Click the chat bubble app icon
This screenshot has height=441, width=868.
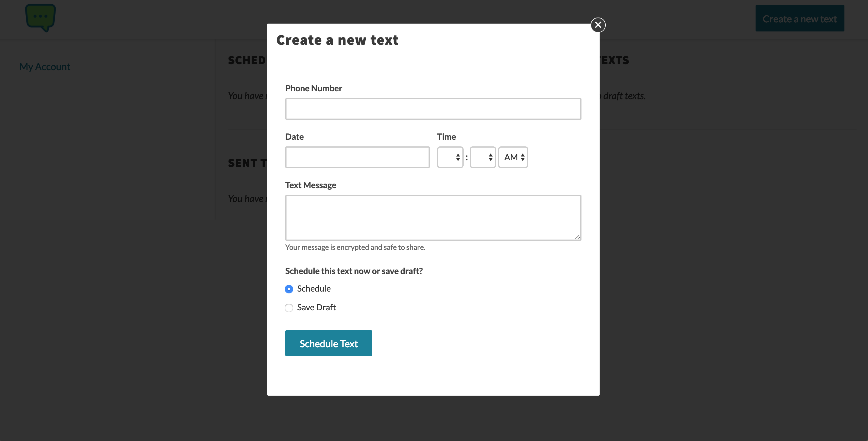tap(40, 18)
